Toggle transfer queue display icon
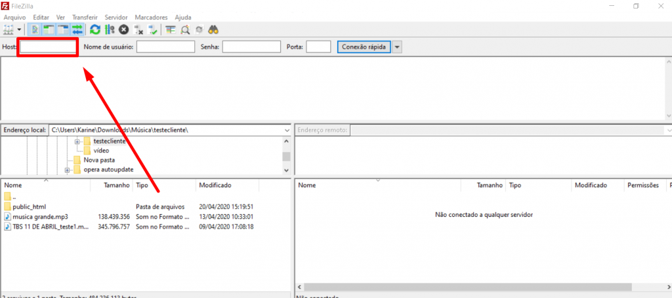672x298 pixels. click(x=77, y=29)
